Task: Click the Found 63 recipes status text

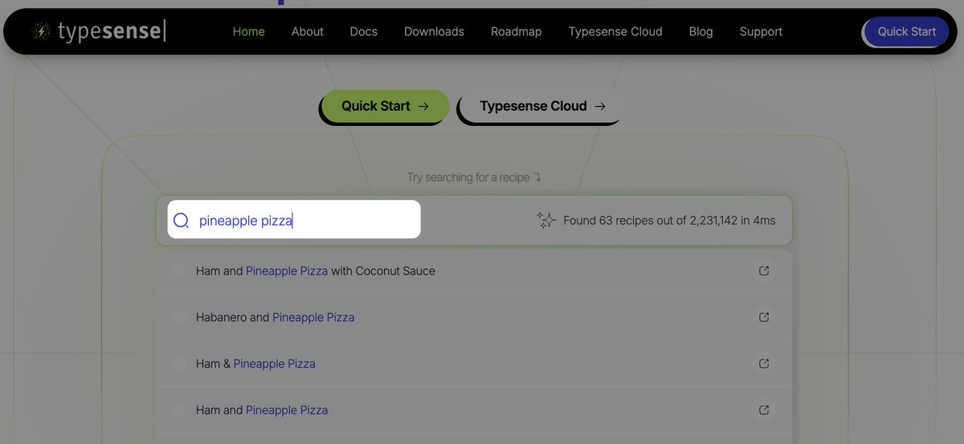Action: pos(669,220)
